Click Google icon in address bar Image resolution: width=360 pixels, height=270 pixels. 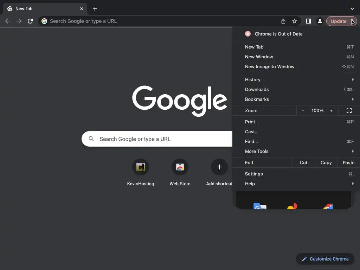[44, 21]
